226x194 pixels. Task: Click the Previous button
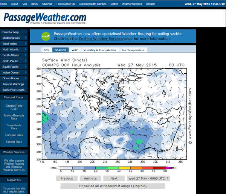(67, 179)
